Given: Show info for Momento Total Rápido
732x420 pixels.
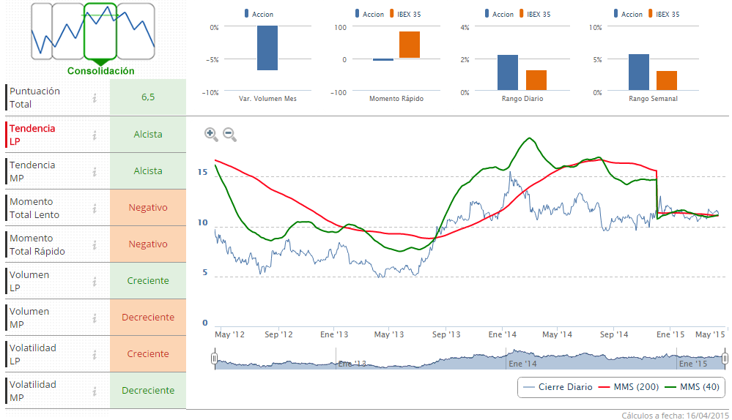Looking at the screenshot, I should point(95,244).
